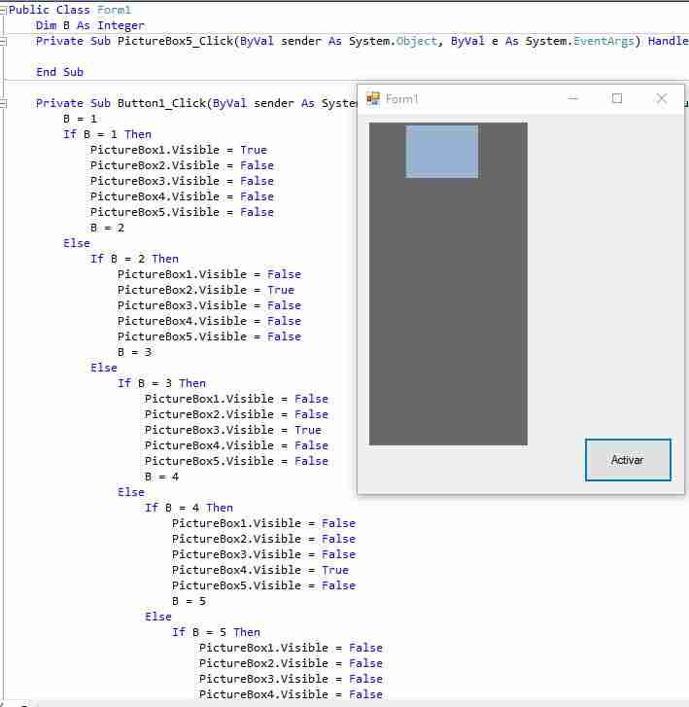
Task: Click "PictureBox2.Visible = True" line
Action: click(x=206, y=290)
